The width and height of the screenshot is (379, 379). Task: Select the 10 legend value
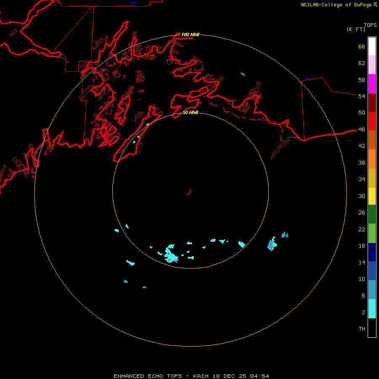[362, 279]
